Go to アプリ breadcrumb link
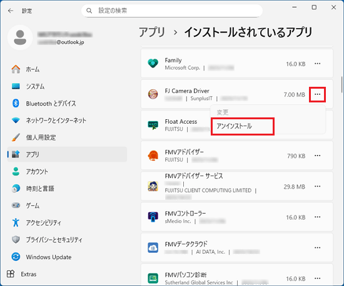 pyautogui.click(x=152, y=32)
